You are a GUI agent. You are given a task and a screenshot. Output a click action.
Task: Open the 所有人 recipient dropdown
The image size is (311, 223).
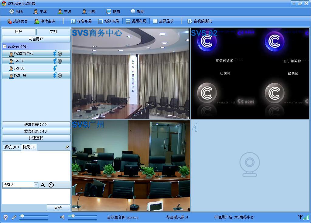pos(36,185)
